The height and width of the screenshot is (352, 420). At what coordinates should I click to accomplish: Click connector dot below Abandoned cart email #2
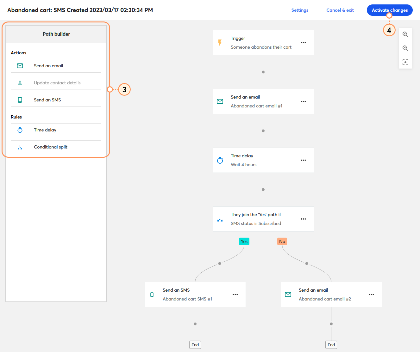point(331,324)
